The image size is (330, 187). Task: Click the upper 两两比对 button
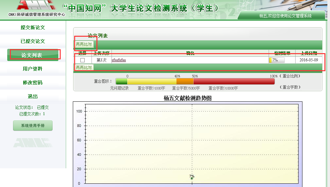click(84, 44)
